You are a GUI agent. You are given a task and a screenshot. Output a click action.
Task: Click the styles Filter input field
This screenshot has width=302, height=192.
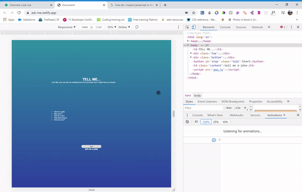203,108
